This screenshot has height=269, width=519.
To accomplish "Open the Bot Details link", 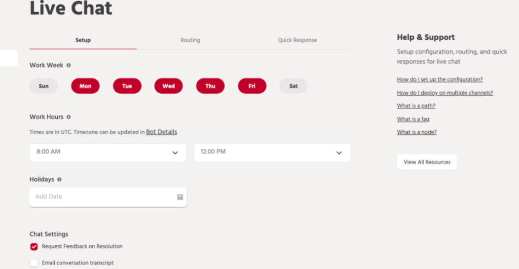I will tap(162, 132).
